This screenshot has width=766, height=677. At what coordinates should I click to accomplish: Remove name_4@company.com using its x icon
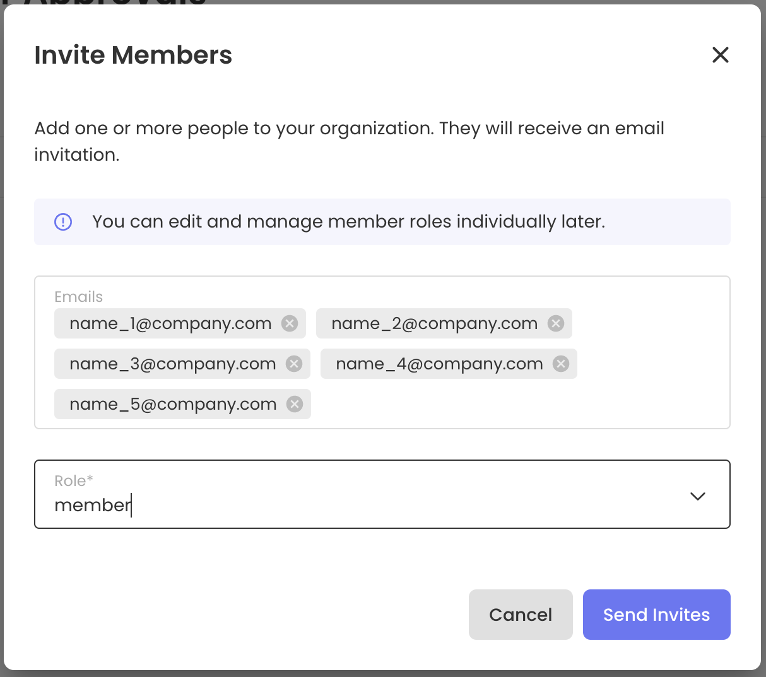pos(561,364)
